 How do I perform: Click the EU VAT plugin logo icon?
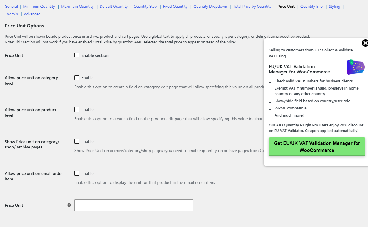356,67
